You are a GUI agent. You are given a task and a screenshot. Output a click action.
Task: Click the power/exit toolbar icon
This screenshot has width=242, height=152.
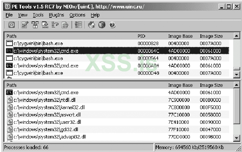tap(12, 25)
